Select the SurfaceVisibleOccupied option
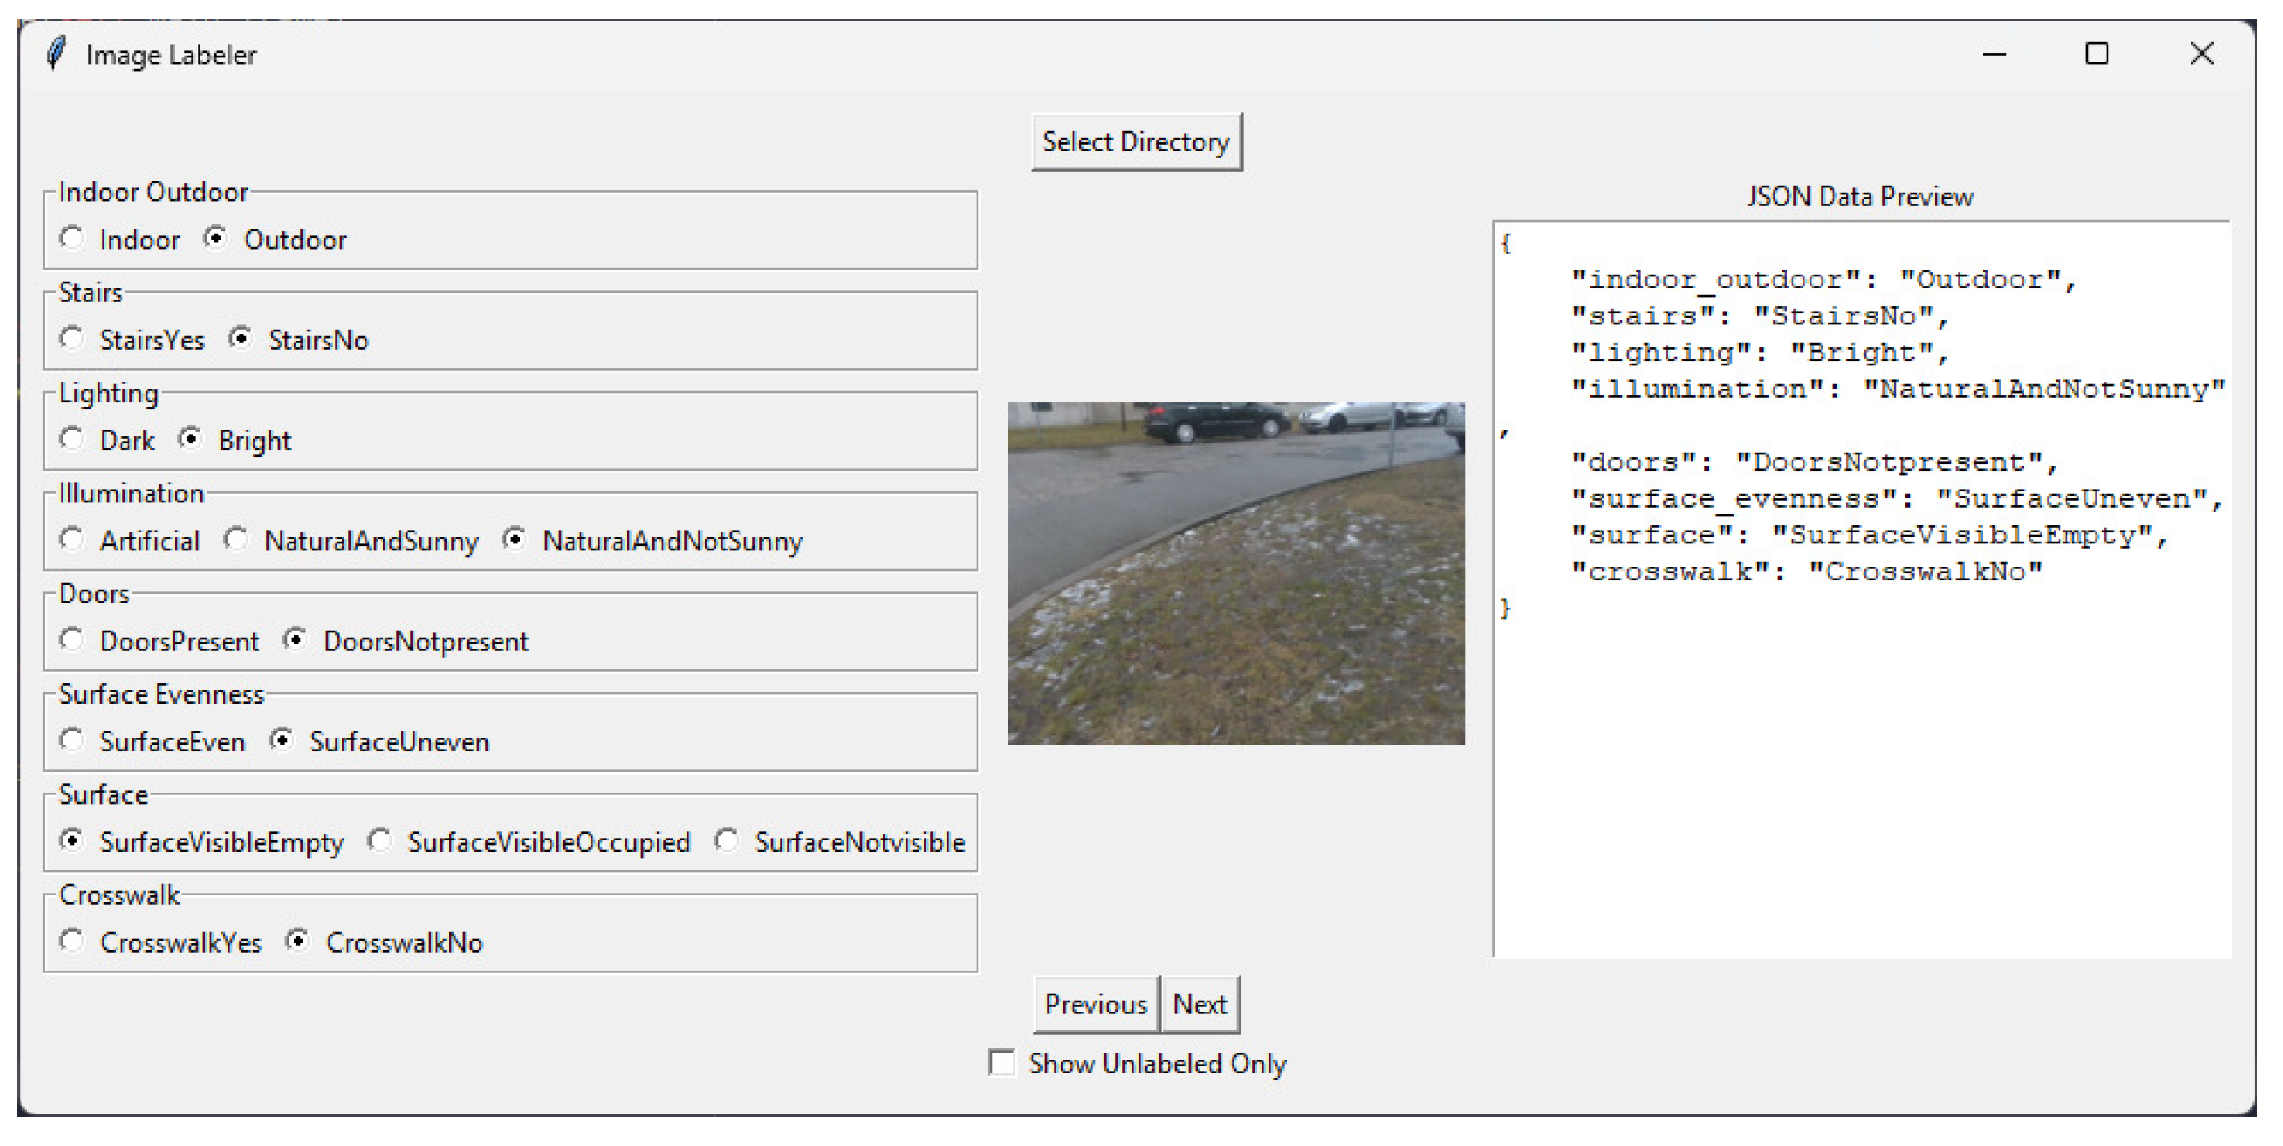The image size is (2283, 1146). 380,840
